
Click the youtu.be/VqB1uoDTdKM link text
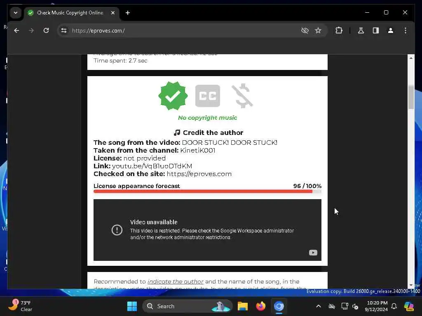(x=152, y=166)
